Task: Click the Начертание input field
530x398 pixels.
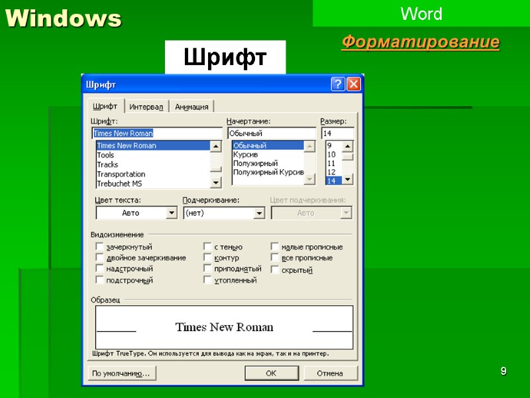Action: 272,133
